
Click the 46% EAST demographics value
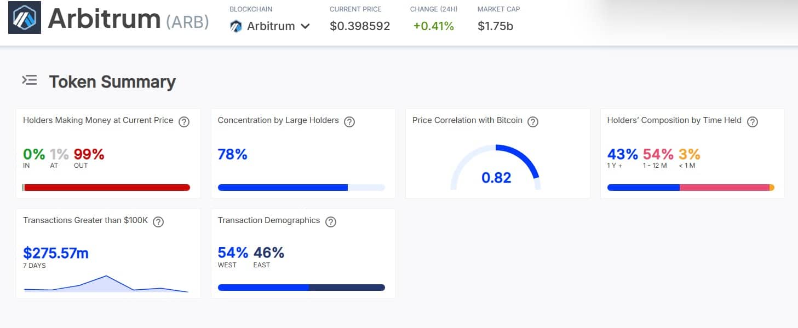pos(268,253)
